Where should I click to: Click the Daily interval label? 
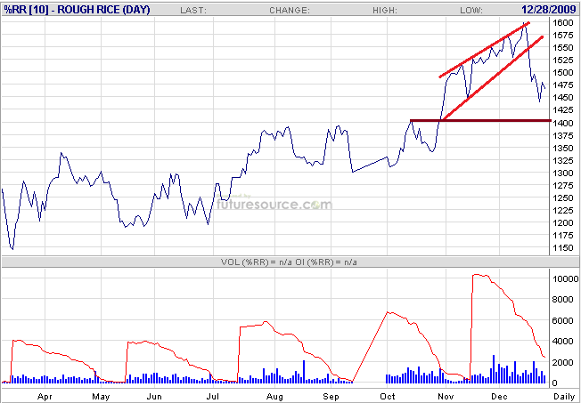[563, 397]
